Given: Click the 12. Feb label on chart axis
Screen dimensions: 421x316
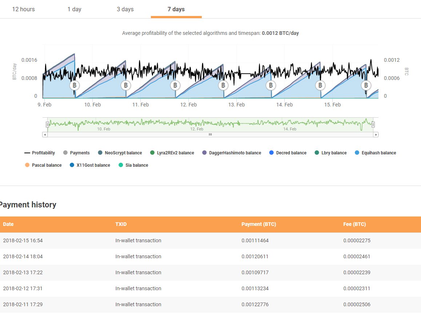Looking at the screenshot, I should 188,105.
